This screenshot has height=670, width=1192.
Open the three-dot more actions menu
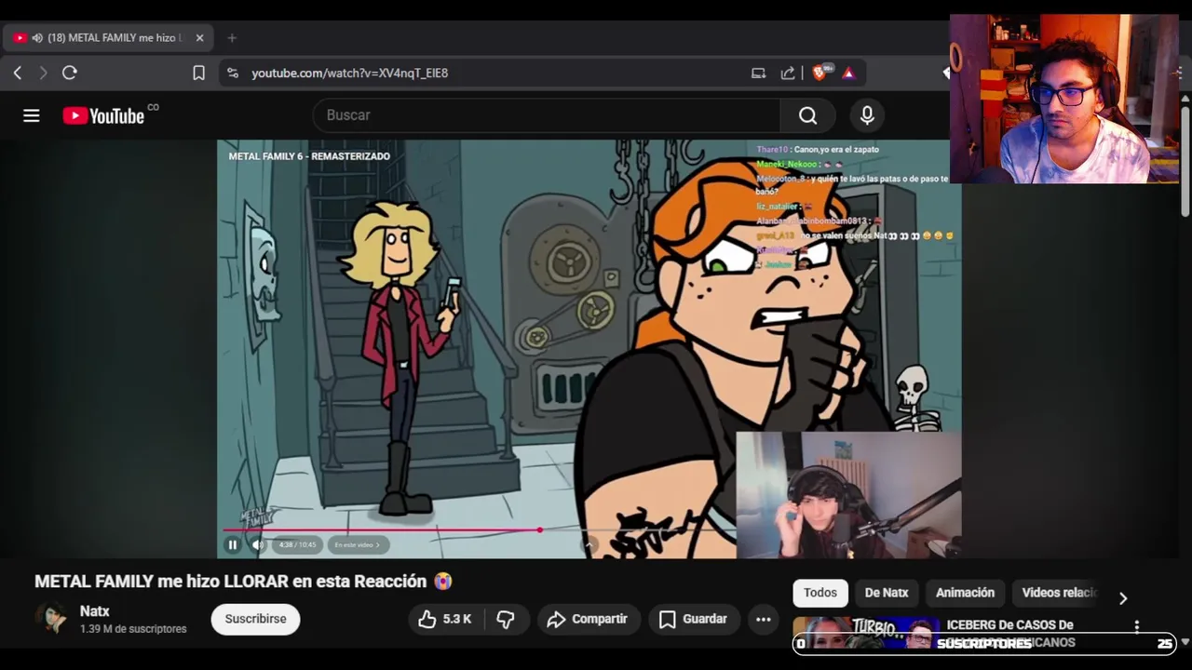pos(764,619)
